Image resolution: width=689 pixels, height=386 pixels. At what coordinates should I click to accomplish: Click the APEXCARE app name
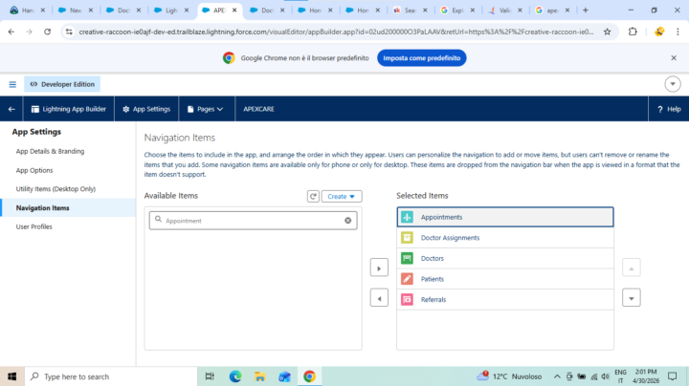click(258, 109)
